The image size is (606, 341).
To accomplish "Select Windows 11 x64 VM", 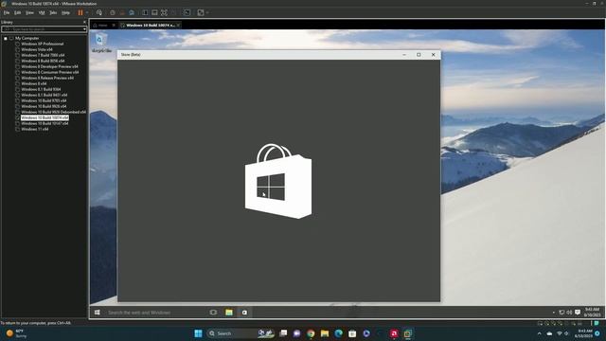I will (35, 129).
